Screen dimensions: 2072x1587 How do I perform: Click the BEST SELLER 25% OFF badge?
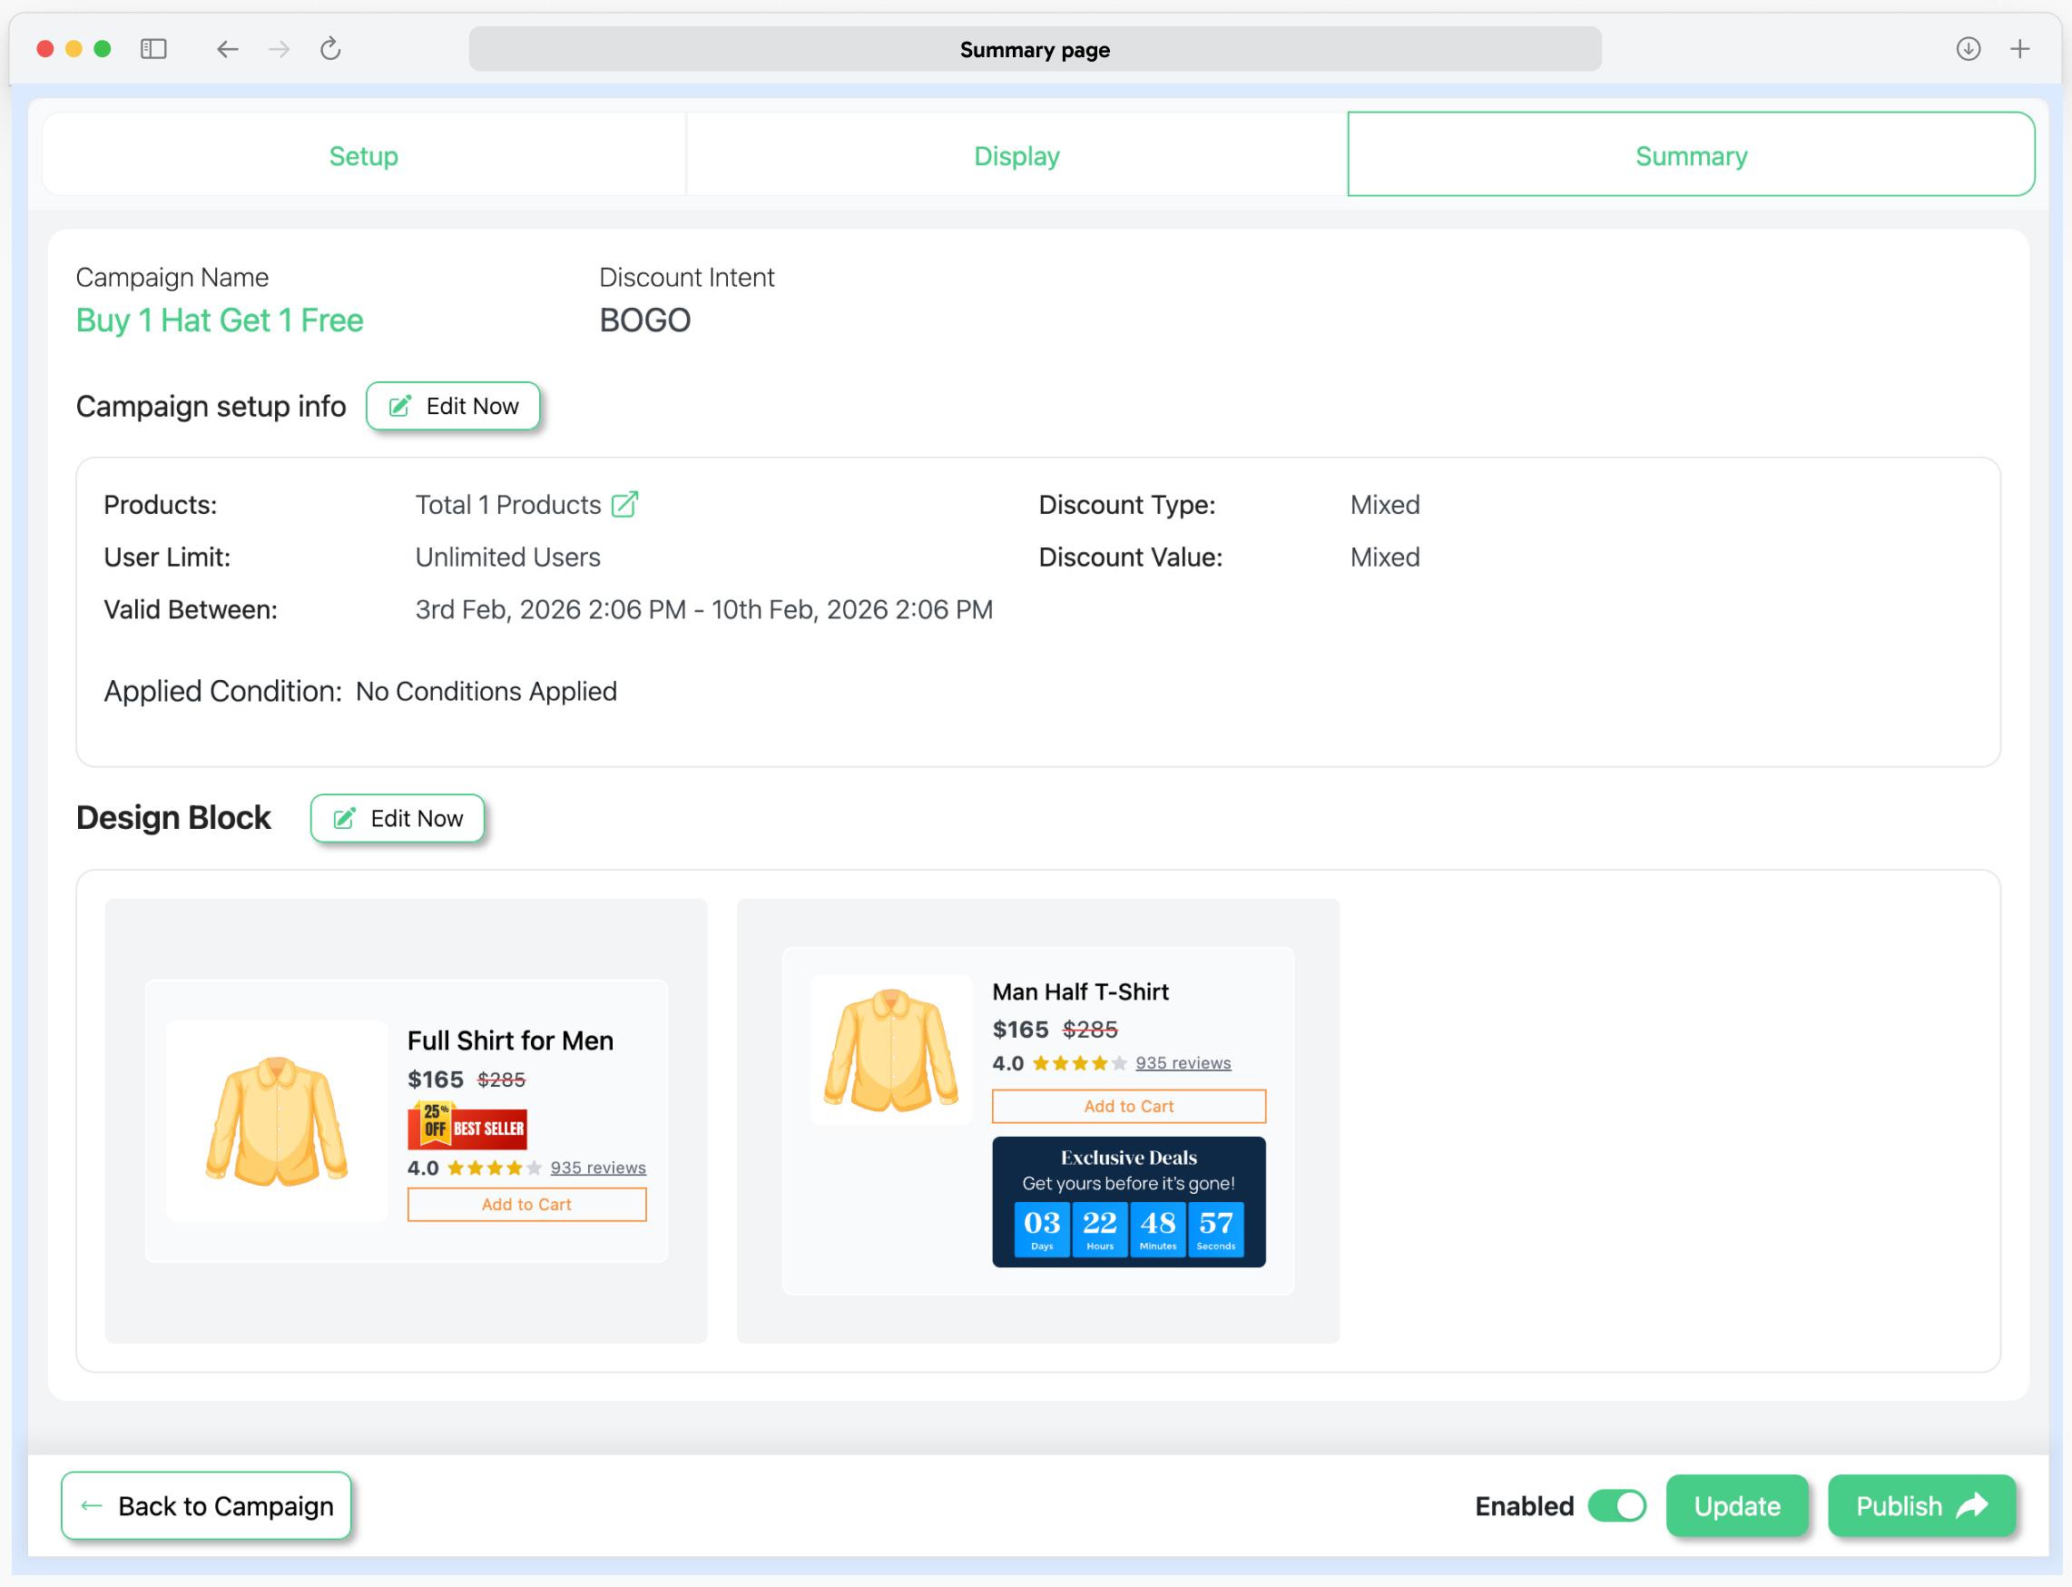click(467, 1126)
